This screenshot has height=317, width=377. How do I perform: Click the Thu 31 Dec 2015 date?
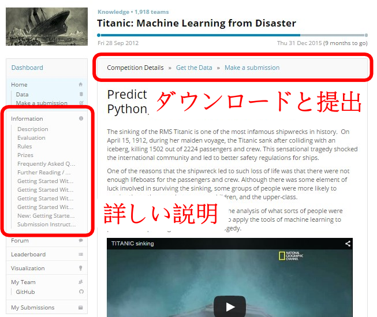(x=299, y=43)
